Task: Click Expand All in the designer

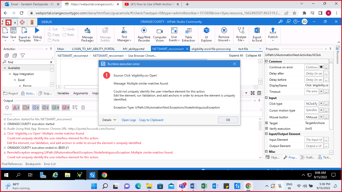Action: coord(236,55)
